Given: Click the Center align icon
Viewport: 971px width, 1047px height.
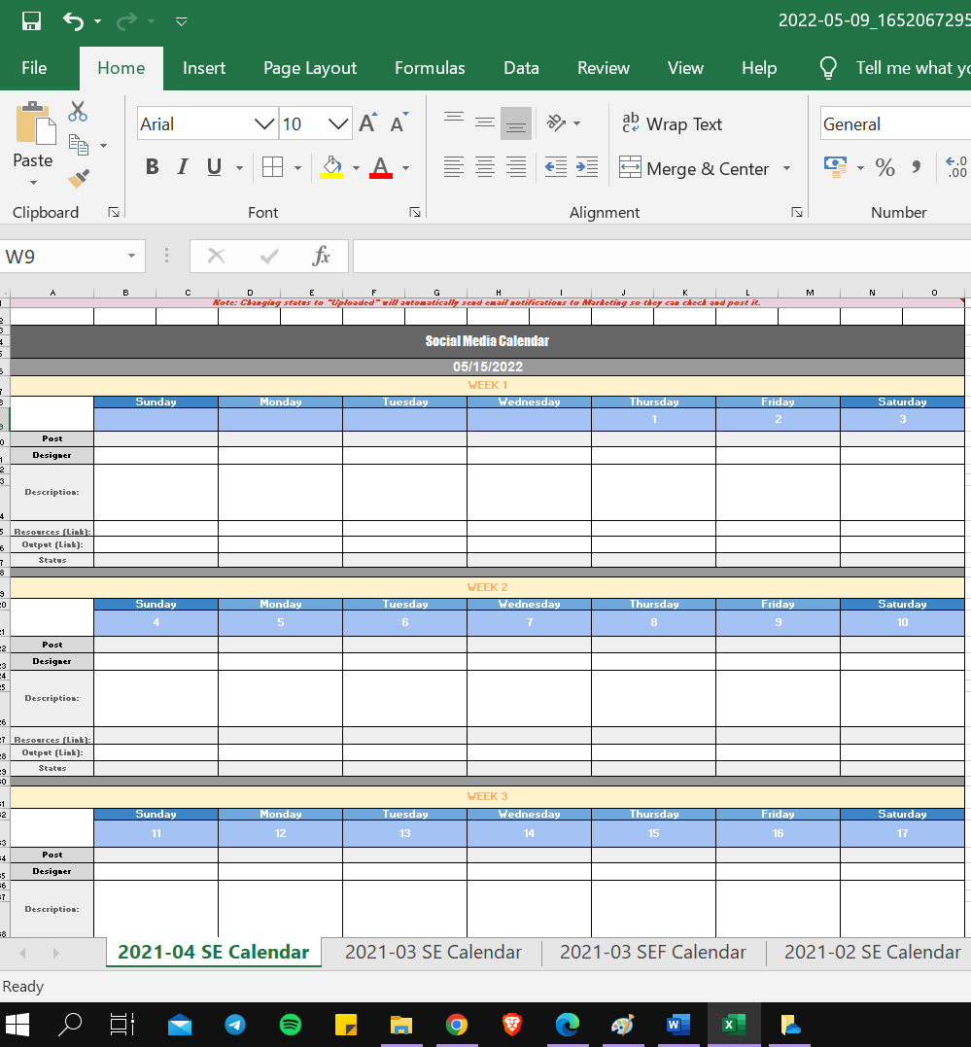Looking at the screenshot, I should (485, 167).
